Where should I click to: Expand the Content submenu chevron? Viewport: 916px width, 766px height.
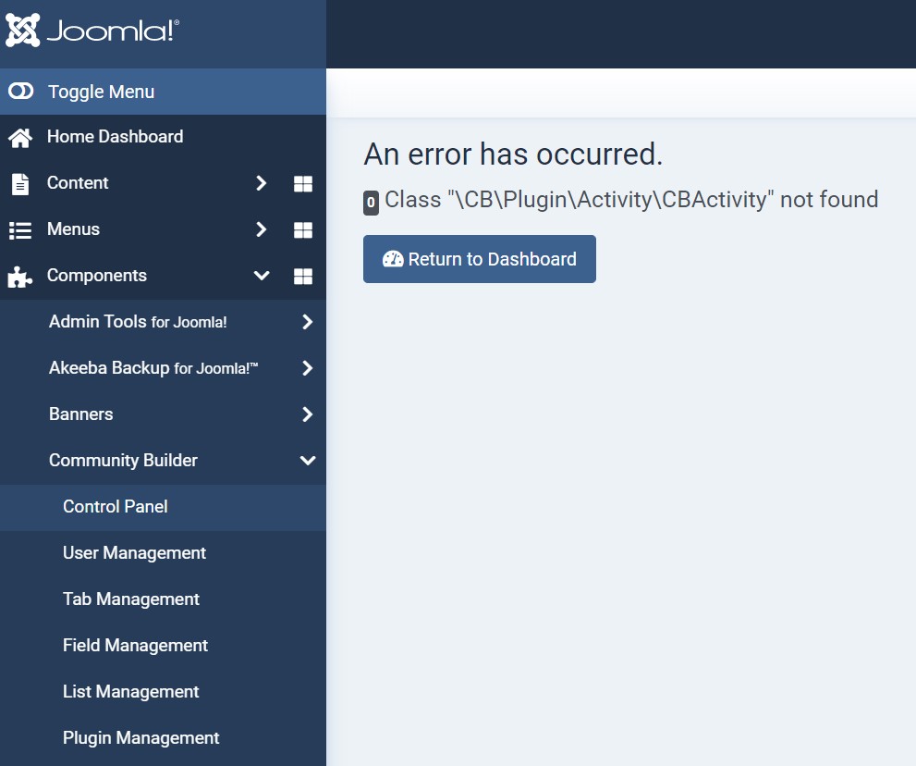262,183
